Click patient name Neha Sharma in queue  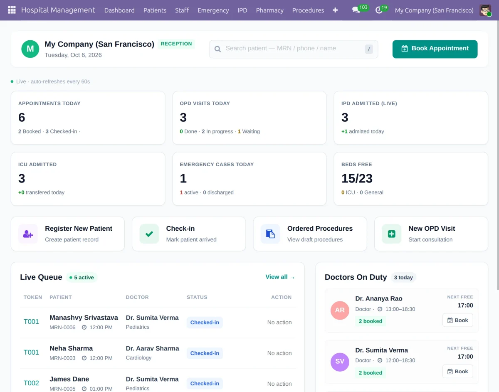(x=71, y=348)
